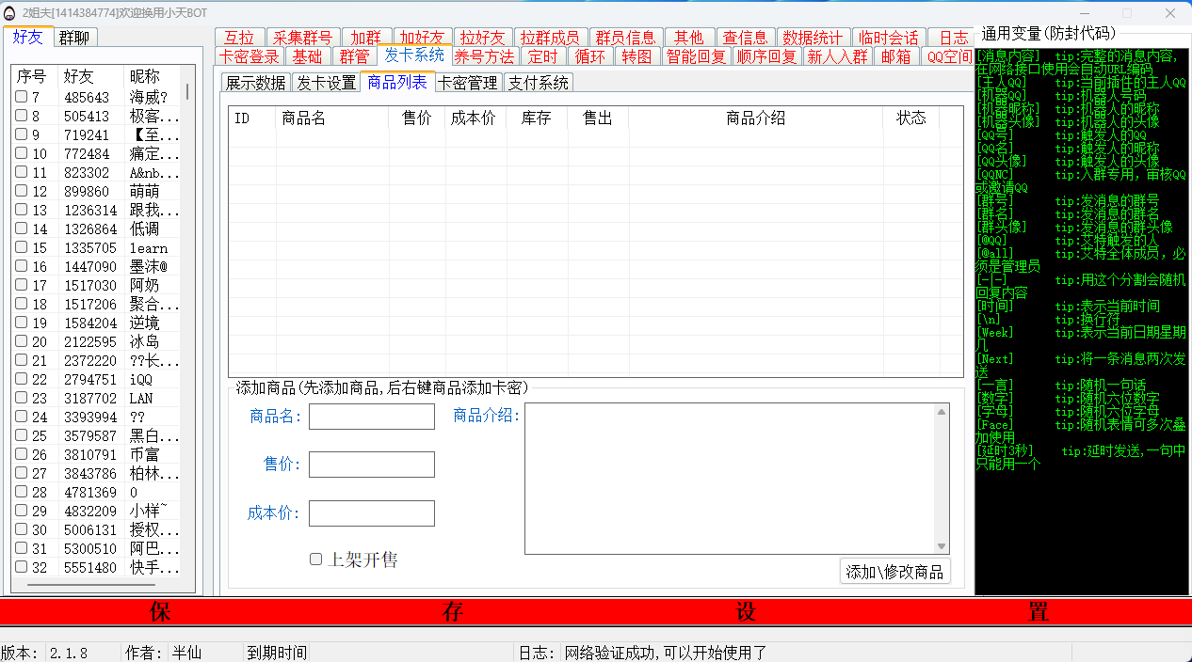The height and width of the screenshot is (662, 1192).
Task: Click the 商品名 input field
Action: 371,417
